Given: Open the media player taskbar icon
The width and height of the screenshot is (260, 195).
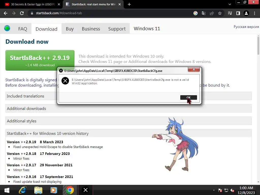Looking at the screenshot, I should click(x=54, y=190).
